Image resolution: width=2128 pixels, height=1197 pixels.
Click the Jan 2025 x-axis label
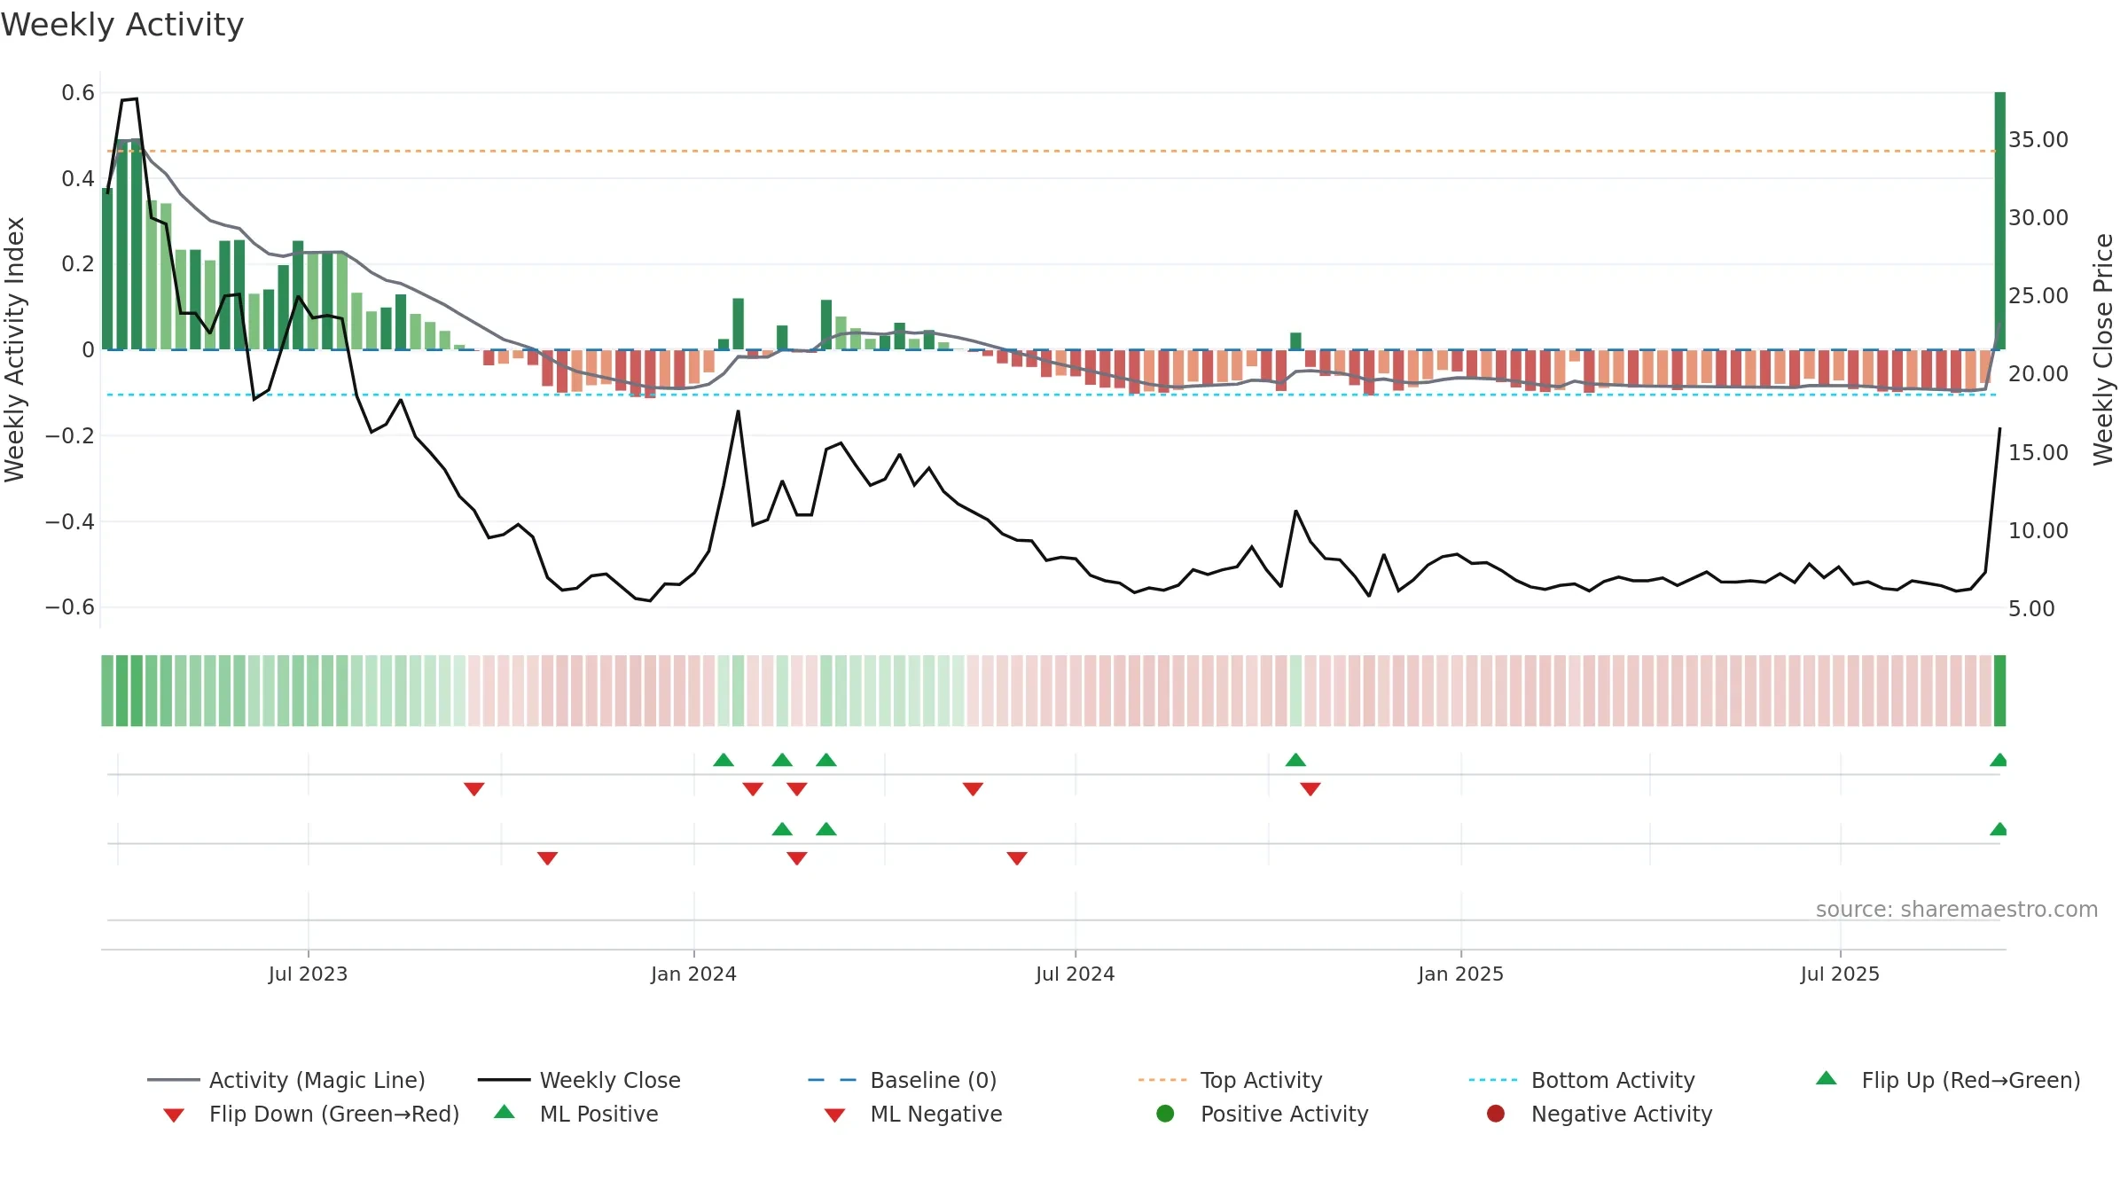tap(1460, 974)
